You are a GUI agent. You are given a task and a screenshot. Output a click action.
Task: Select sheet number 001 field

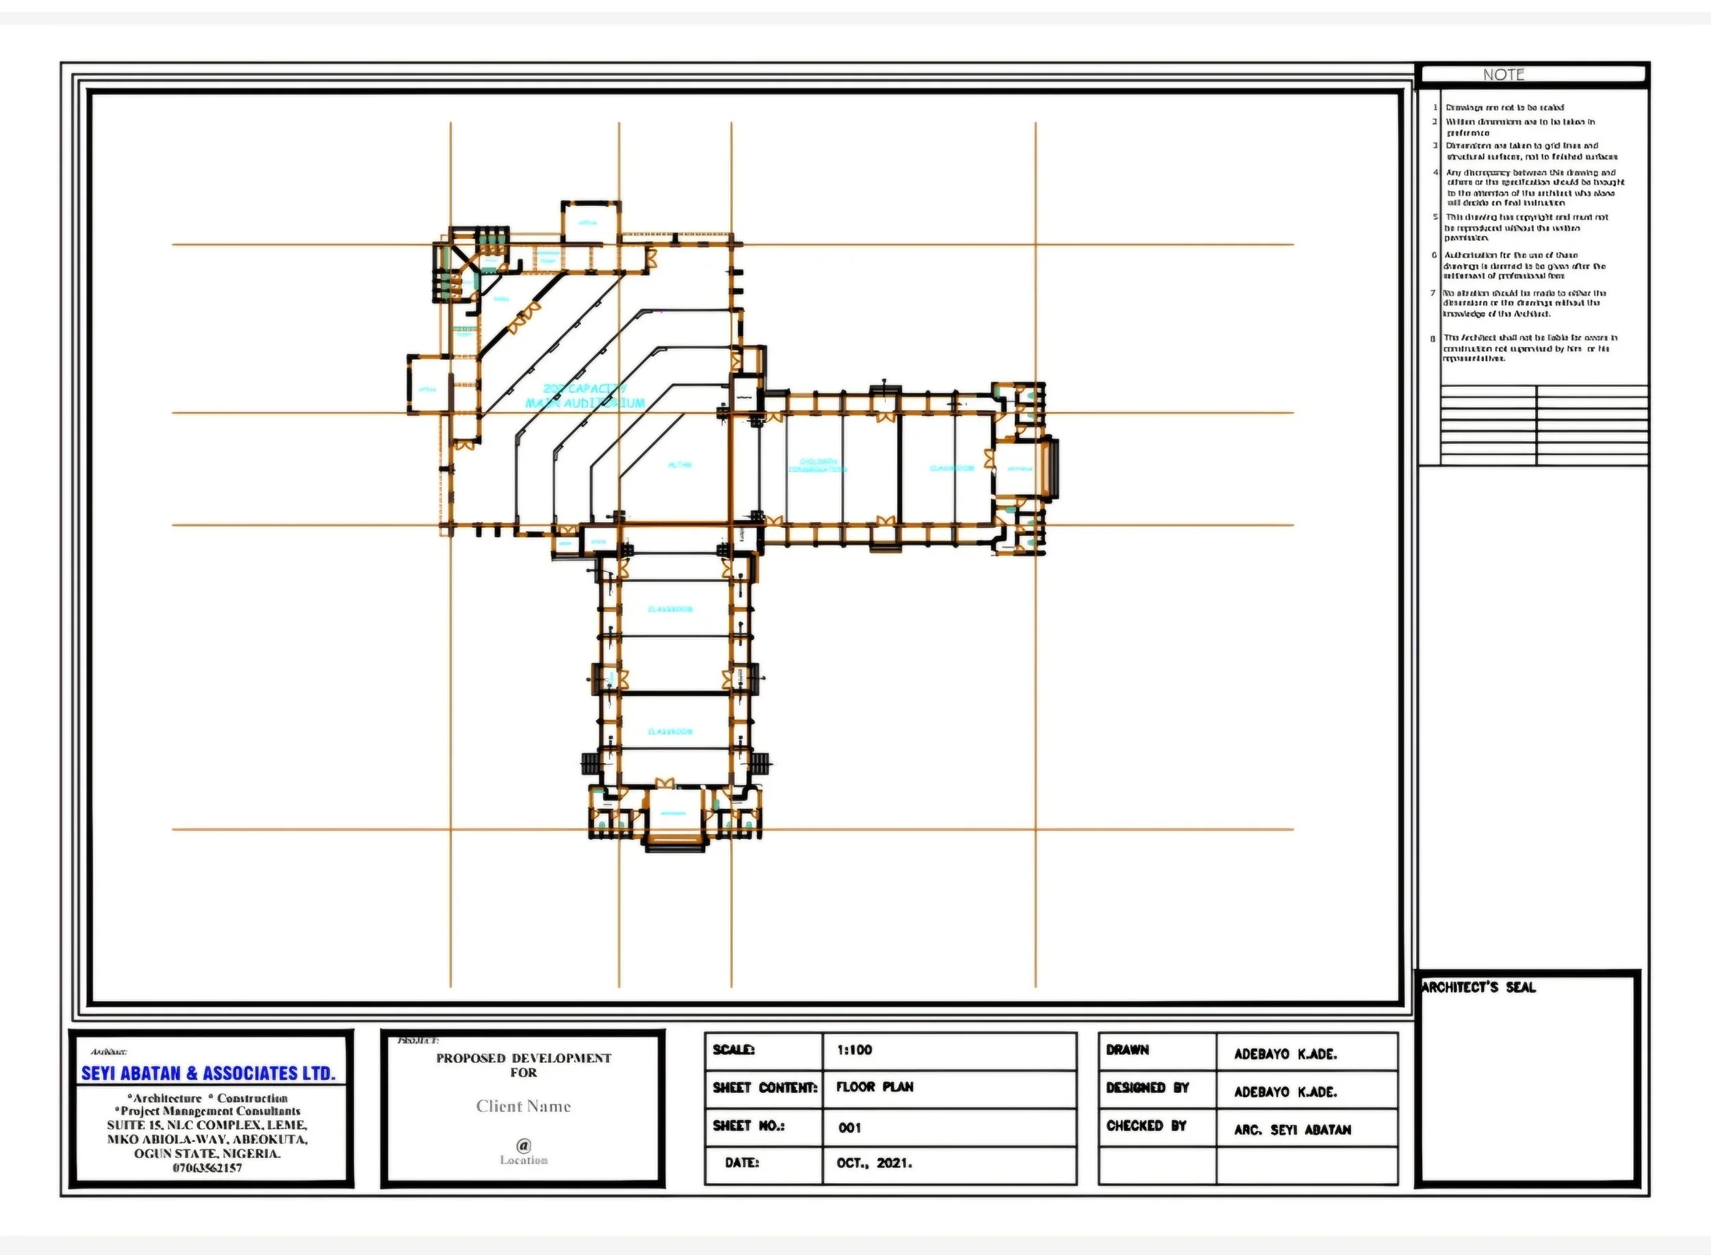tap(849, 1127)
